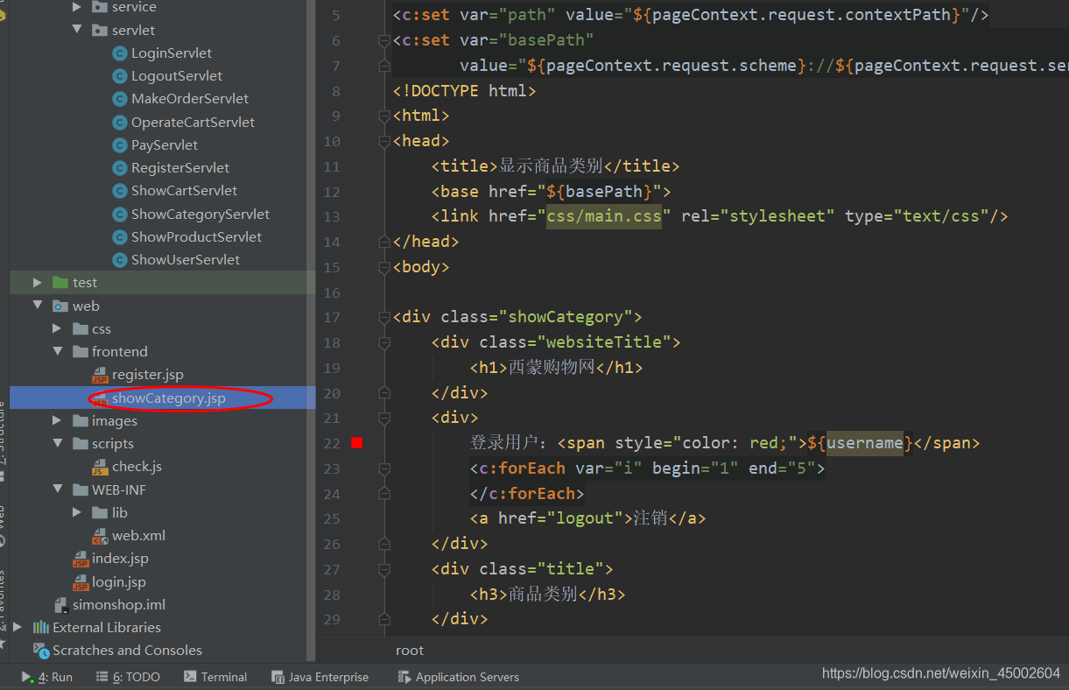Click the class icon beside MakeOrderServlet
The image size is (1069, 690).
(120, 99)
